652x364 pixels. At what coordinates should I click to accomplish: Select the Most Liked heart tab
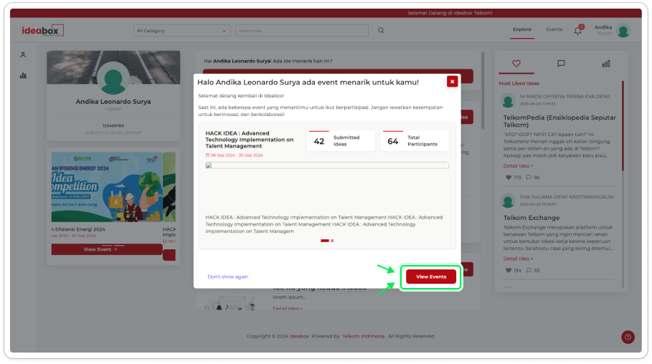[516, 64]
